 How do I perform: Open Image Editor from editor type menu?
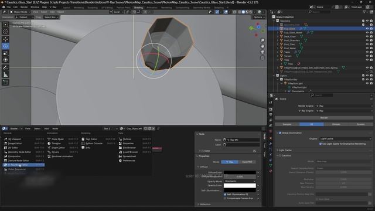23,143
